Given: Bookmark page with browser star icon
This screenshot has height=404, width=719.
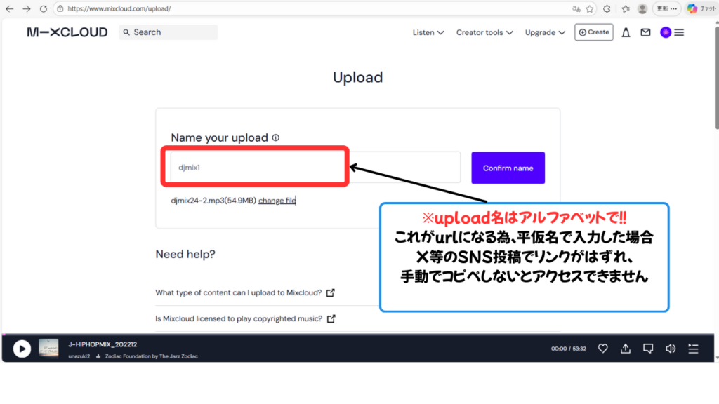Looking at the screenshot, I should click(590, 9).
